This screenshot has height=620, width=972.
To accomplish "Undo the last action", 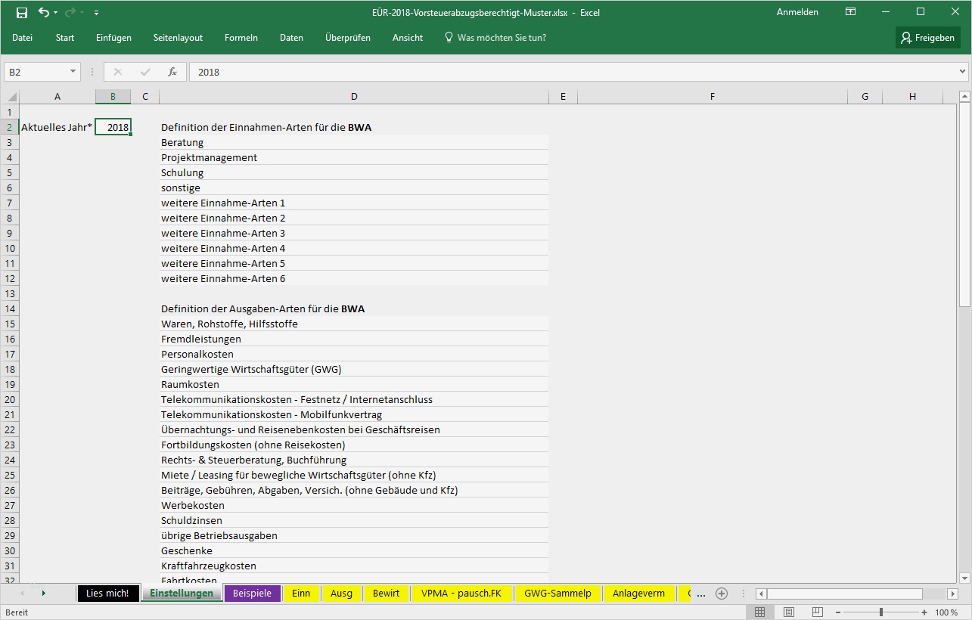I will point(43,12).
